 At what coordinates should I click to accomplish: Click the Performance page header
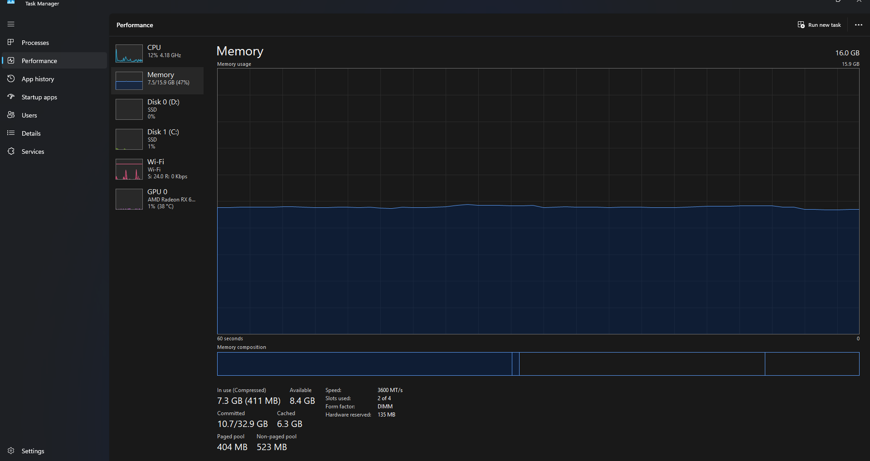pyautogui.click(x=135, y=25)
